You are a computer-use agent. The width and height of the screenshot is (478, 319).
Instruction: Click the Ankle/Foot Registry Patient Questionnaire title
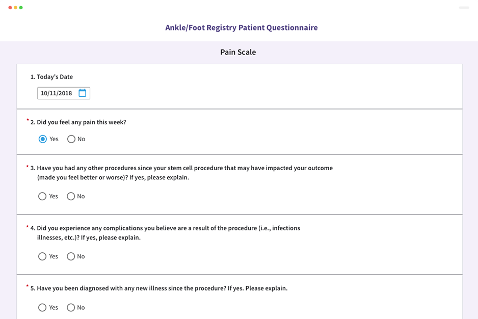click(x=242, y=28)
